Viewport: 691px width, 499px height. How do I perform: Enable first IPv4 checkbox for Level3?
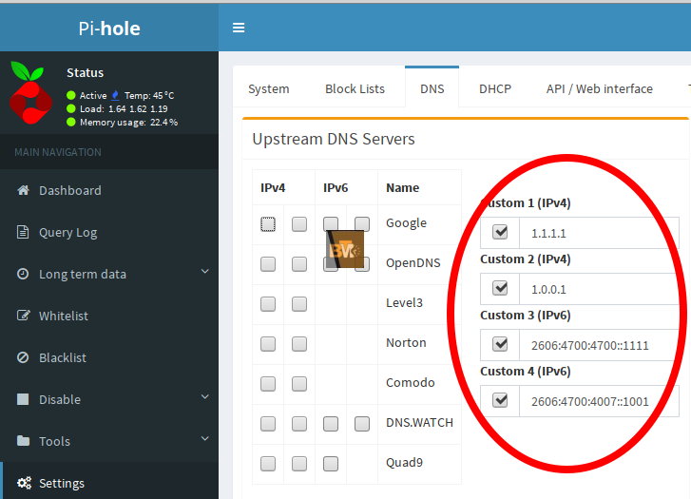[268, 304]
